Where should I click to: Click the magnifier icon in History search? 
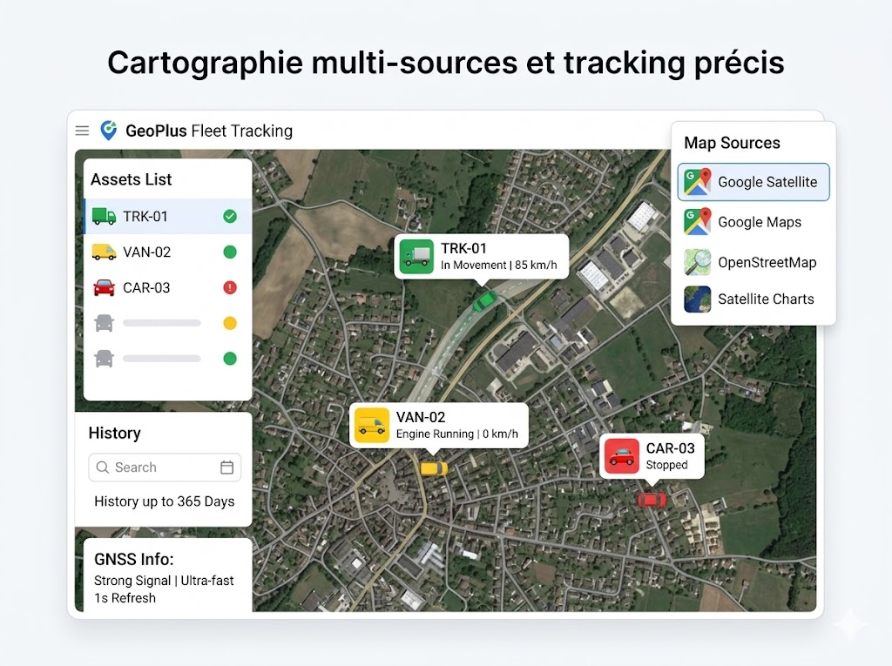point(103,467)
